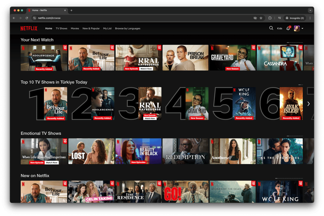The width and height of the screenshot is (324, 216).
Task: Open the browser extensions puzzle icon
Action: click(270, 18)
